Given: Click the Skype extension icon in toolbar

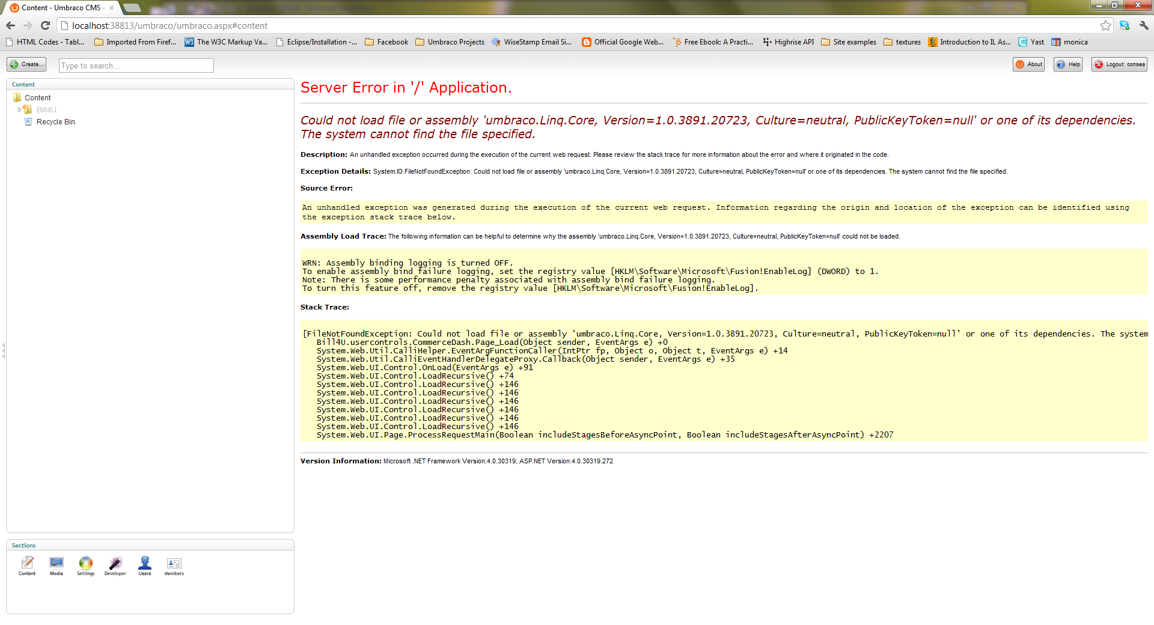Looking at the screenshot, I should (x=1125, y=25).
